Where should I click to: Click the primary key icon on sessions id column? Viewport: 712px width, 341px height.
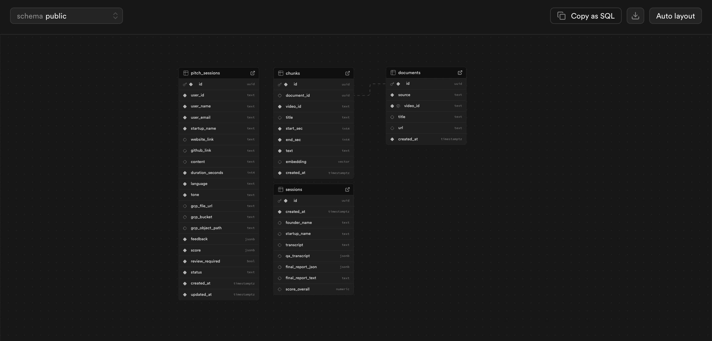coord(279,200)
